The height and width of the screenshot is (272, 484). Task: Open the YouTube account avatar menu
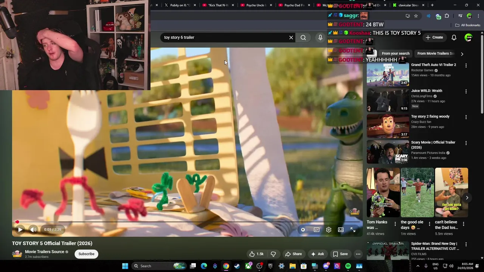468,37
